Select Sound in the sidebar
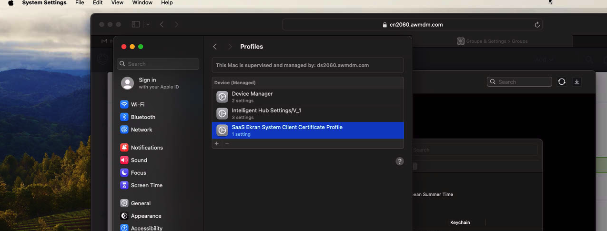Image resolution: width=607 pixels, height=231 pixels. tap(139, 161)
